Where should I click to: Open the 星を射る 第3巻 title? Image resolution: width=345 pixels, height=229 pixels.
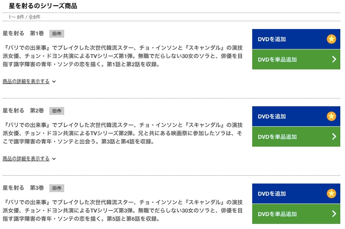point(23,188)
